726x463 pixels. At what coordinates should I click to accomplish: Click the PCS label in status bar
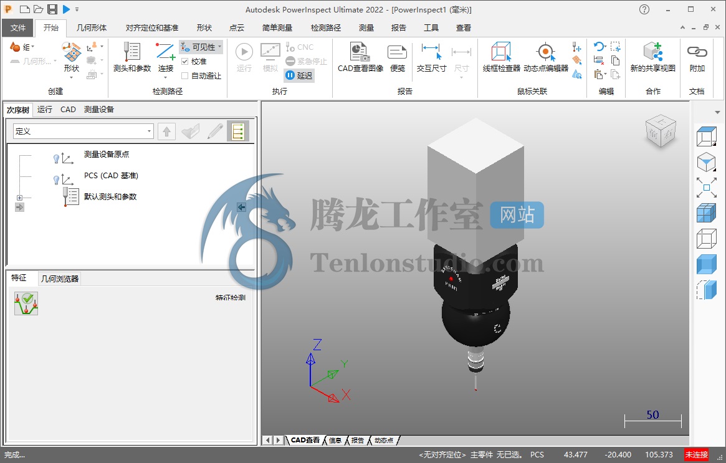(x=537, y=455)
